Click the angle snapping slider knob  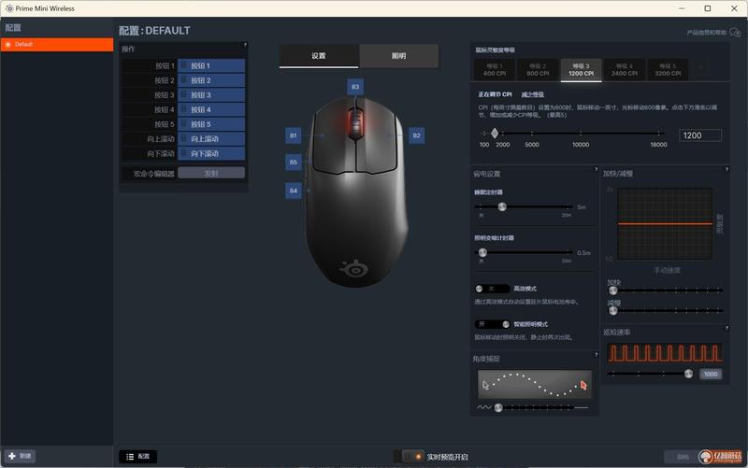[x=498, y=408]
